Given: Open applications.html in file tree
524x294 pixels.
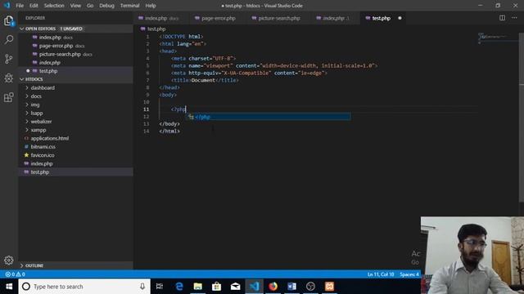Looking at the screenshot, I should [49, 138].
